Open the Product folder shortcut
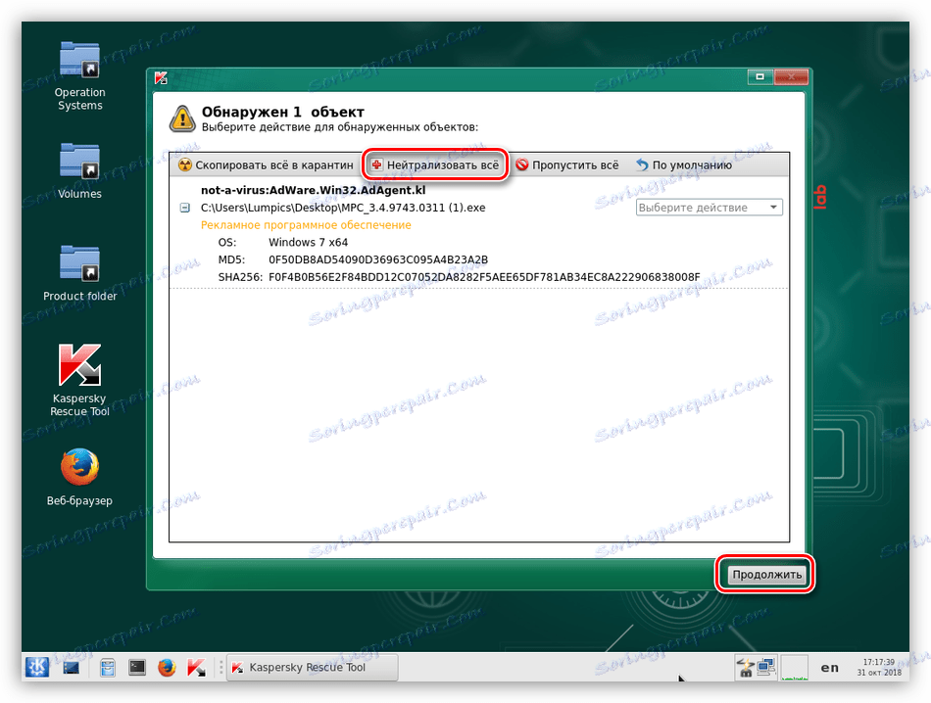 [79, 273]
